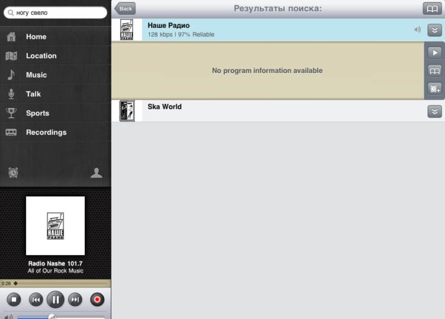The width and height of the screenshot is (445, 319).
Task: Click the "Radio Nashe 101.7" title
Action: tap(55, 263)
